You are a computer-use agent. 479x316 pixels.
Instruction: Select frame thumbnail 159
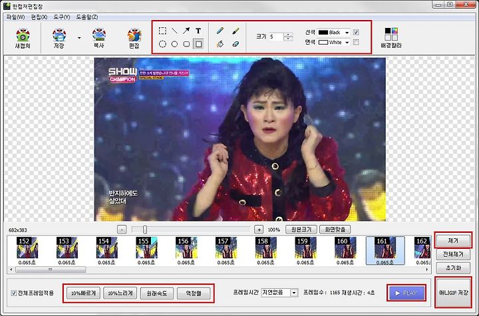point(305,250)
